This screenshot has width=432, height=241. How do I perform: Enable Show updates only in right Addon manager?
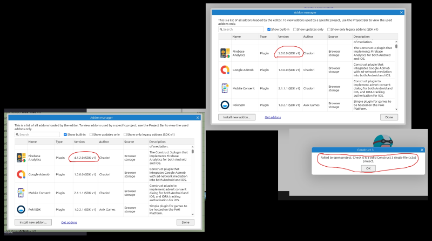295,30
